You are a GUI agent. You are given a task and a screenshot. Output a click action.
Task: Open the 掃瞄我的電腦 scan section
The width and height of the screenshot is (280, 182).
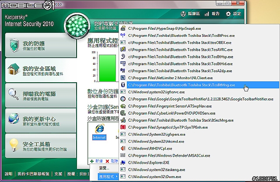pyautogui.click(x=41, y=95)
